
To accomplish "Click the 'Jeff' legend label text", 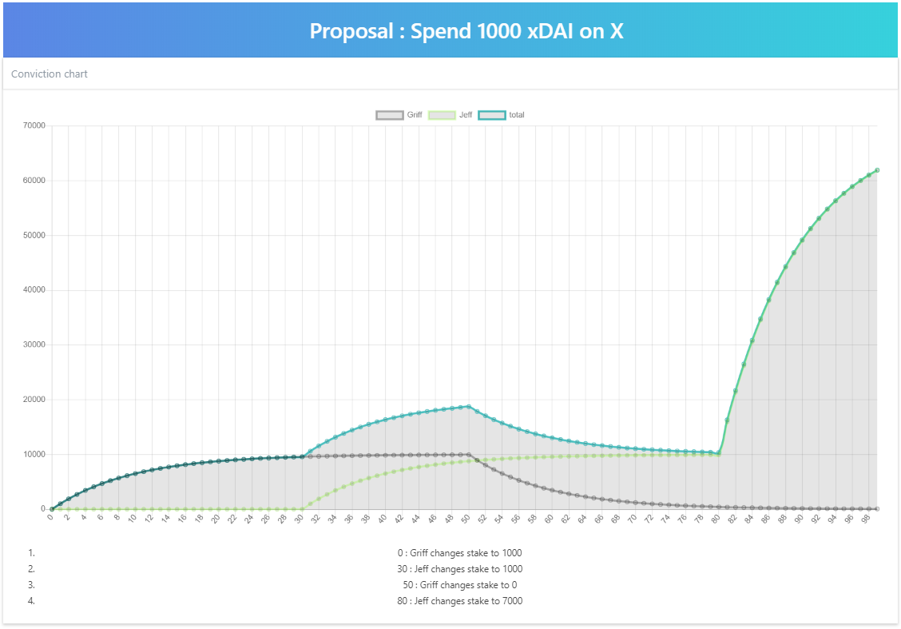I will [466, 115].
